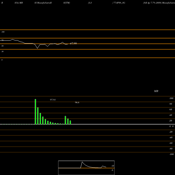The width and height of the screenshot is (175, 175).
Task: Click the 'MR' panel label
Action: (x=156, y=91)
